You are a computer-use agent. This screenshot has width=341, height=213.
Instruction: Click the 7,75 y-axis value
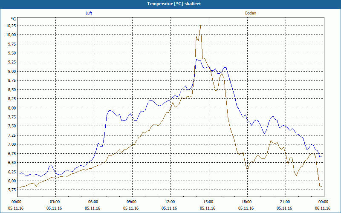tap(12, 117)
